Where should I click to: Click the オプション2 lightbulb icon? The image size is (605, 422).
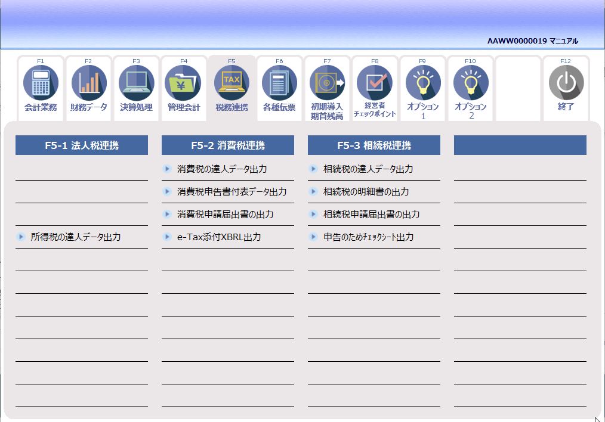pyautogui.click(x=470, y=83)
